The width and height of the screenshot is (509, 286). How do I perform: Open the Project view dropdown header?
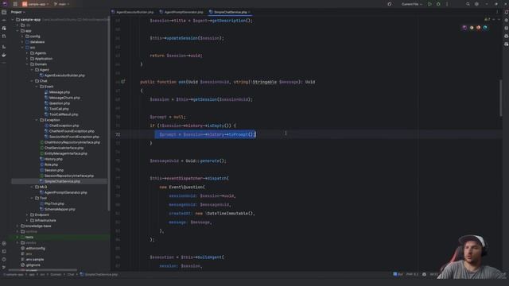tap(17, 12)
